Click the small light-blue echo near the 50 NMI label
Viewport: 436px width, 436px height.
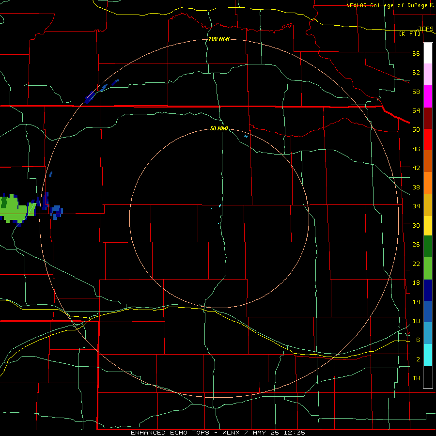(246, 136)
